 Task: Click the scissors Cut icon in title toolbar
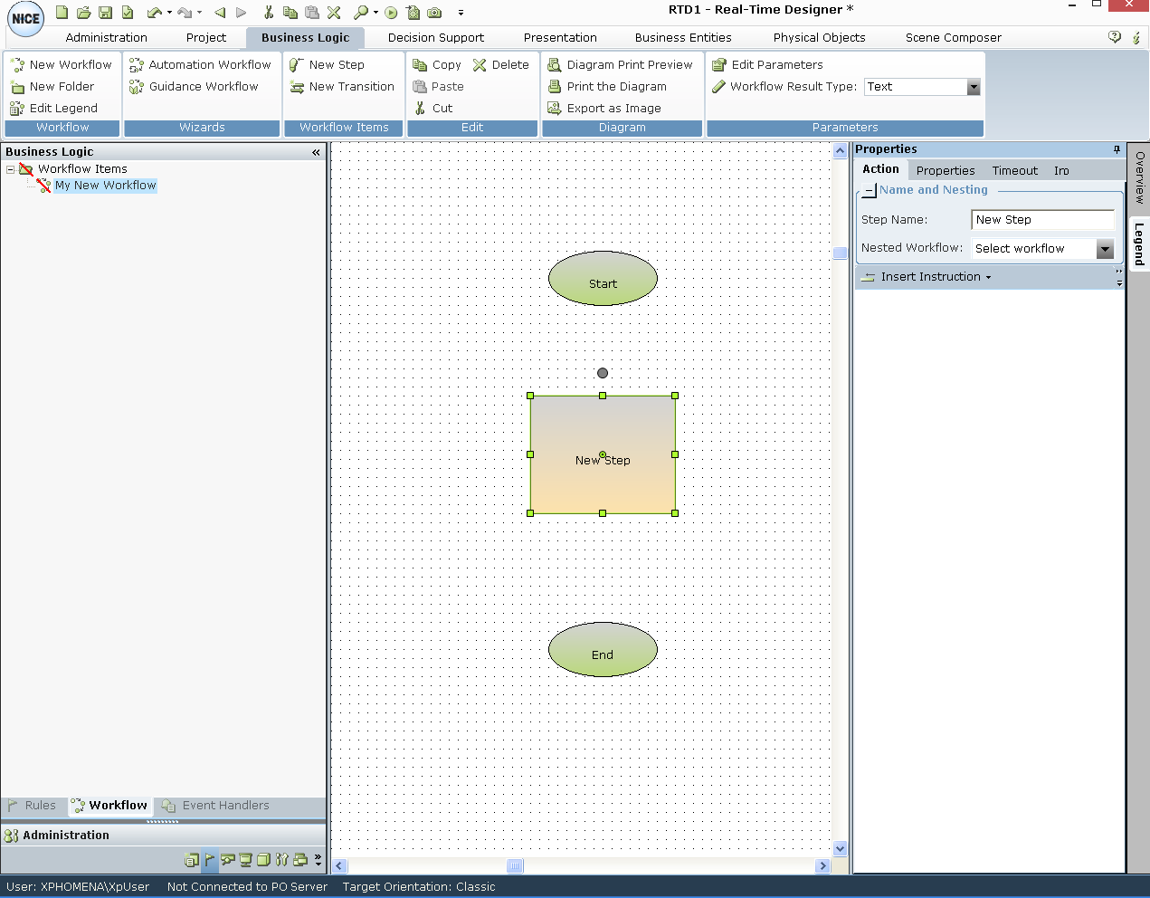(x=268, y=13)
